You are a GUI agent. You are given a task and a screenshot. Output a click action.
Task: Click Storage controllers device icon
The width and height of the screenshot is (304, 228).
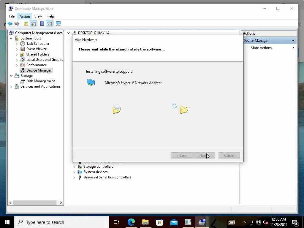click(80, 167)
